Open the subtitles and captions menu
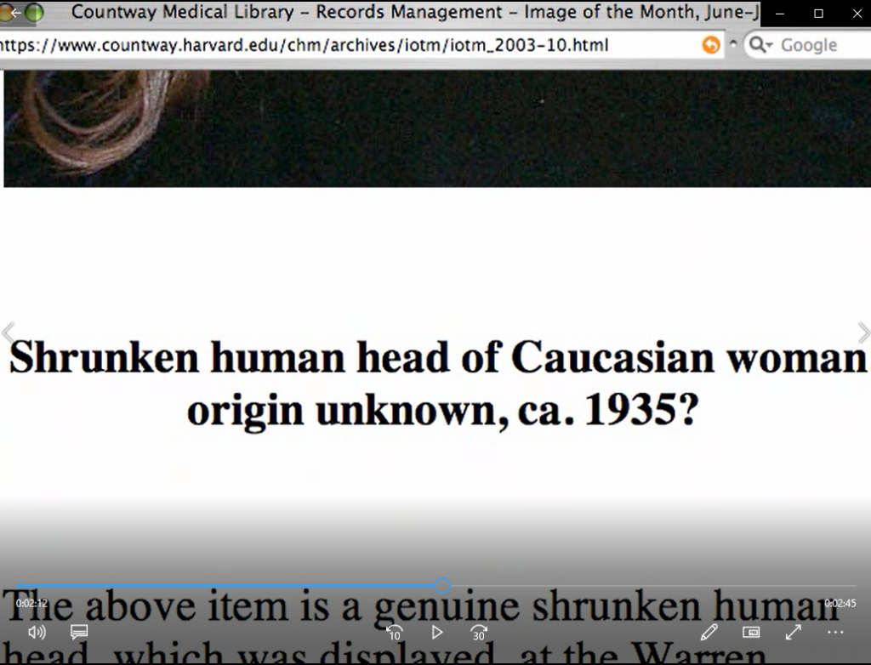 tap(79, 632)
